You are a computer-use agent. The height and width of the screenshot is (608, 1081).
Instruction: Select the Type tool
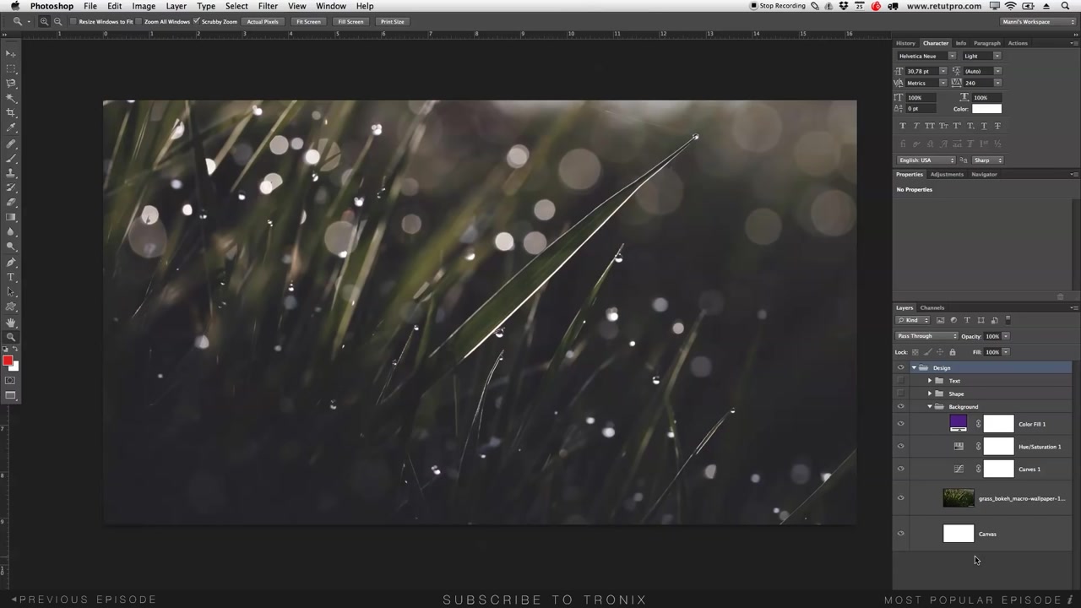tap(11, 278)
